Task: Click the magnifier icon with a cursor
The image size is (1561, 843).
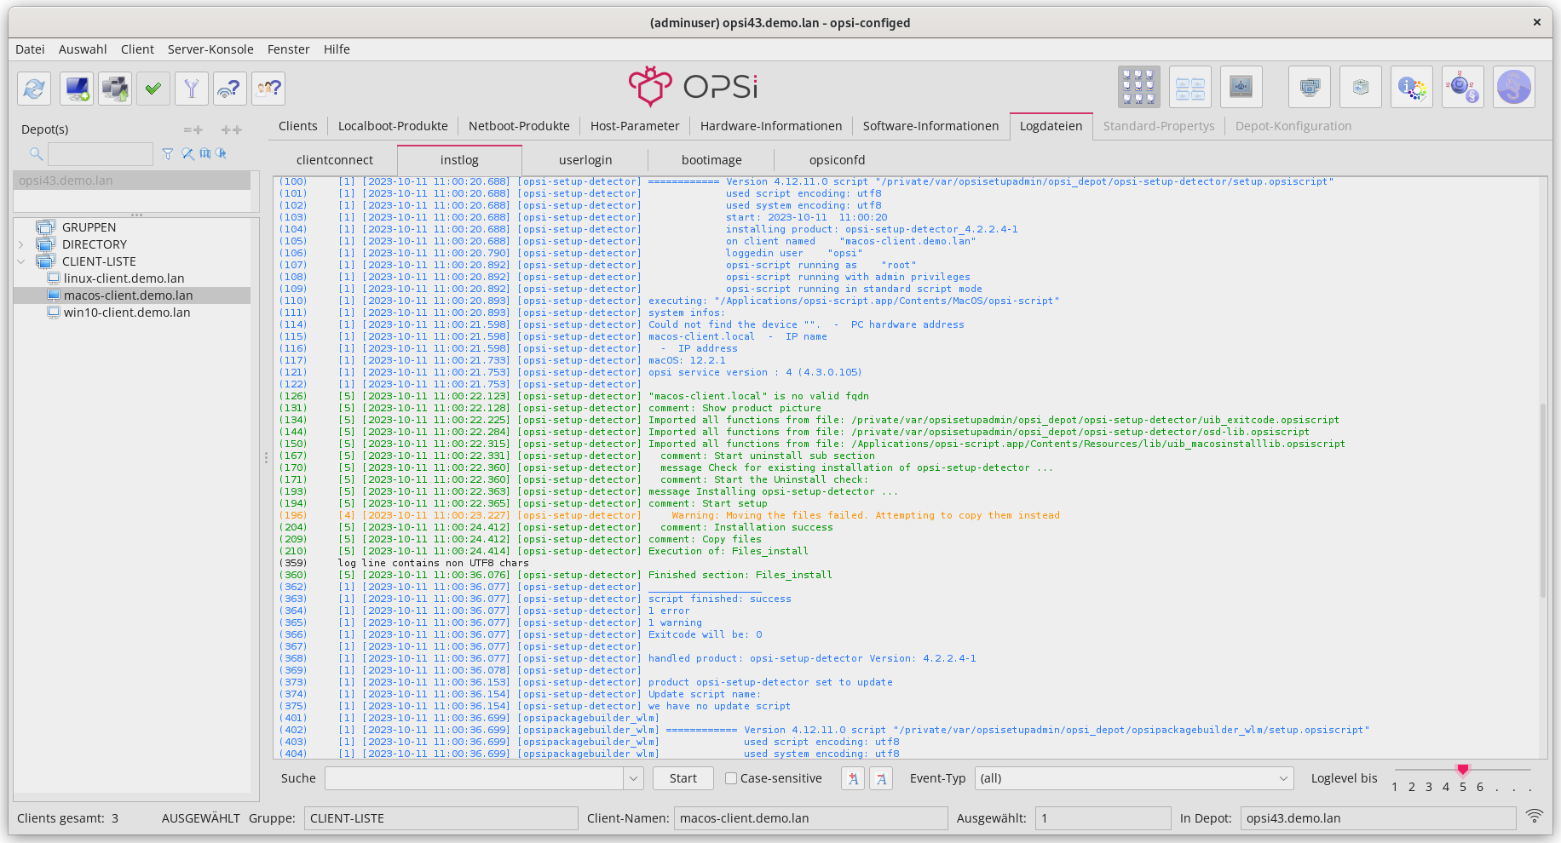Action: [x=222, y=154]
